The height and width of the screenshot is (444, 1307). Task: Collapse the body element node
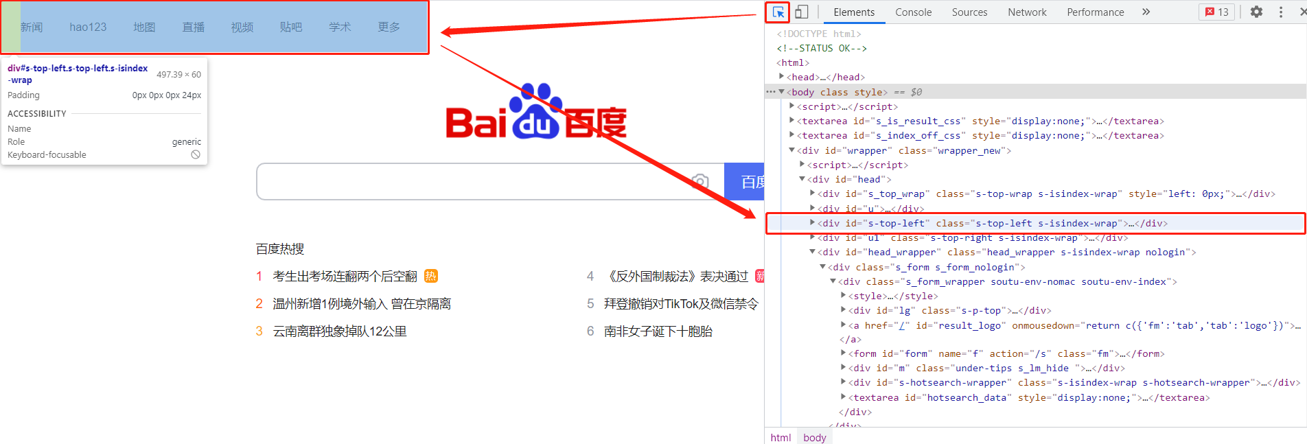(781, 91)
